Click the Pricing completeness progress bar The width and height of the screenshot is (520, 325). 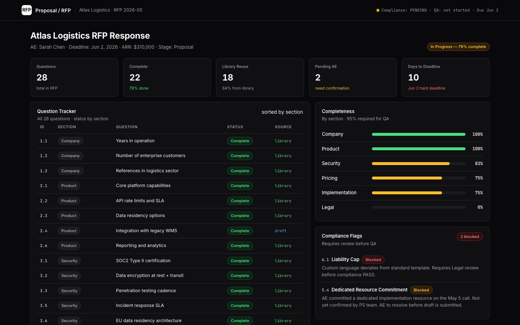click(419, 178)
